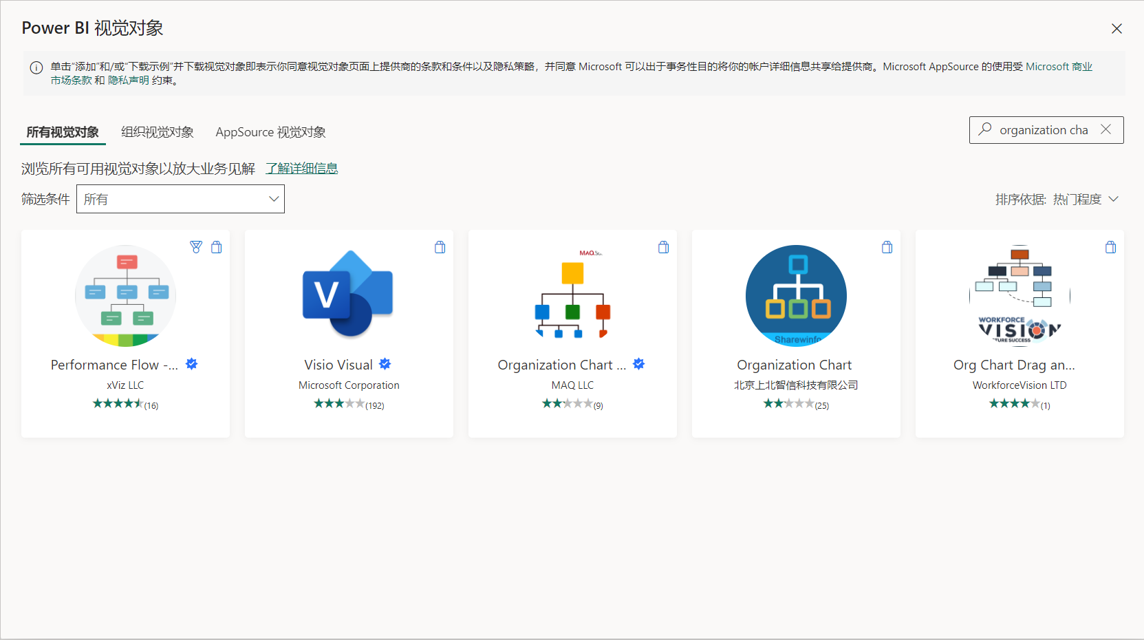Click the shopping bag icon on the Performance Flow card

click(x=217, y=247)
